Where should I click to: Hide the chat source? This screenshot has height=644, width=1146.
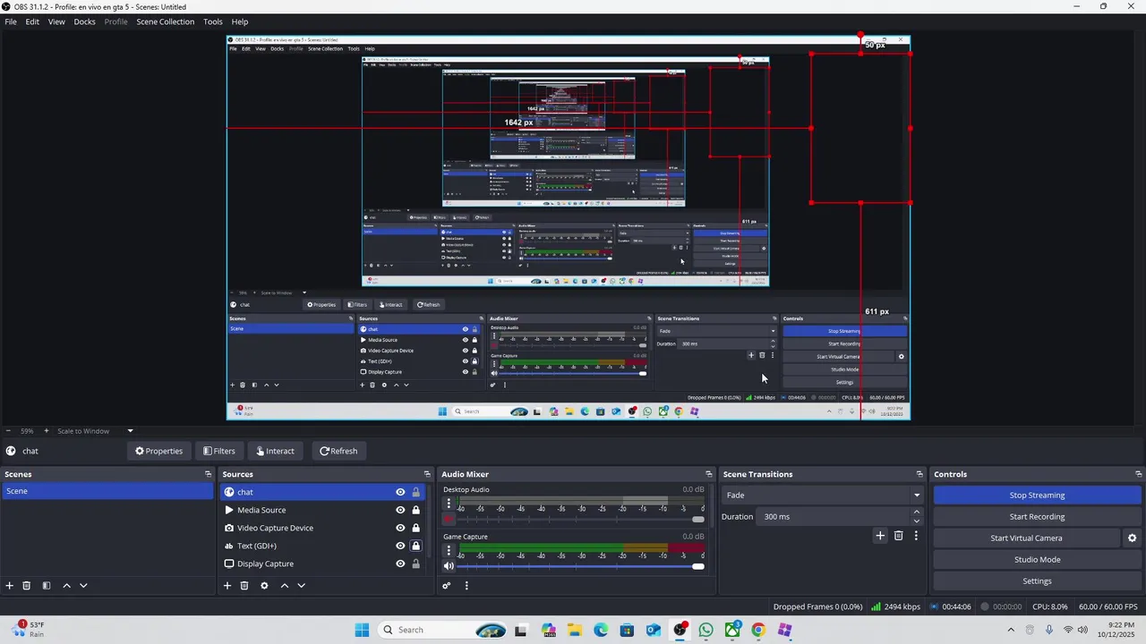(400, 492)
